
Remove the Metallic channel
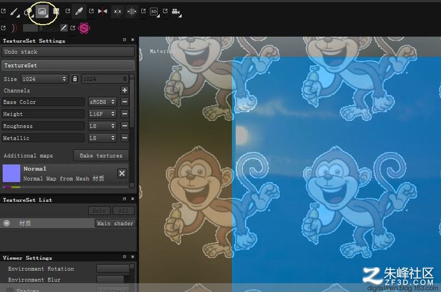pyautogui.click(x=125, y=138)
